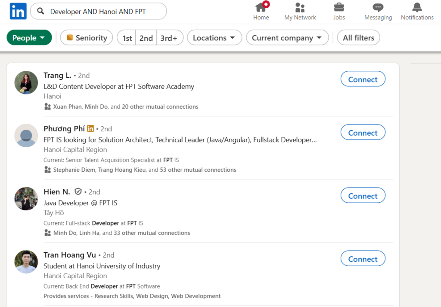Image resolution: width=441 pixels, height=307 pixels.
Task: Click Tran Hoang Vu profile photo
Action: [26, 261]
